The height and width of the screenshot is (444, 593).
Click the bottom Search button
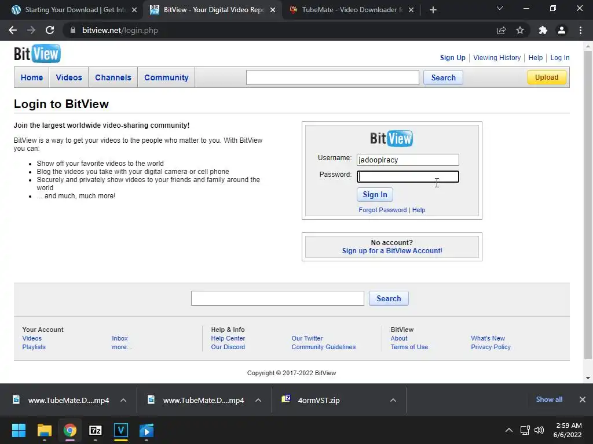click(389, 298)
